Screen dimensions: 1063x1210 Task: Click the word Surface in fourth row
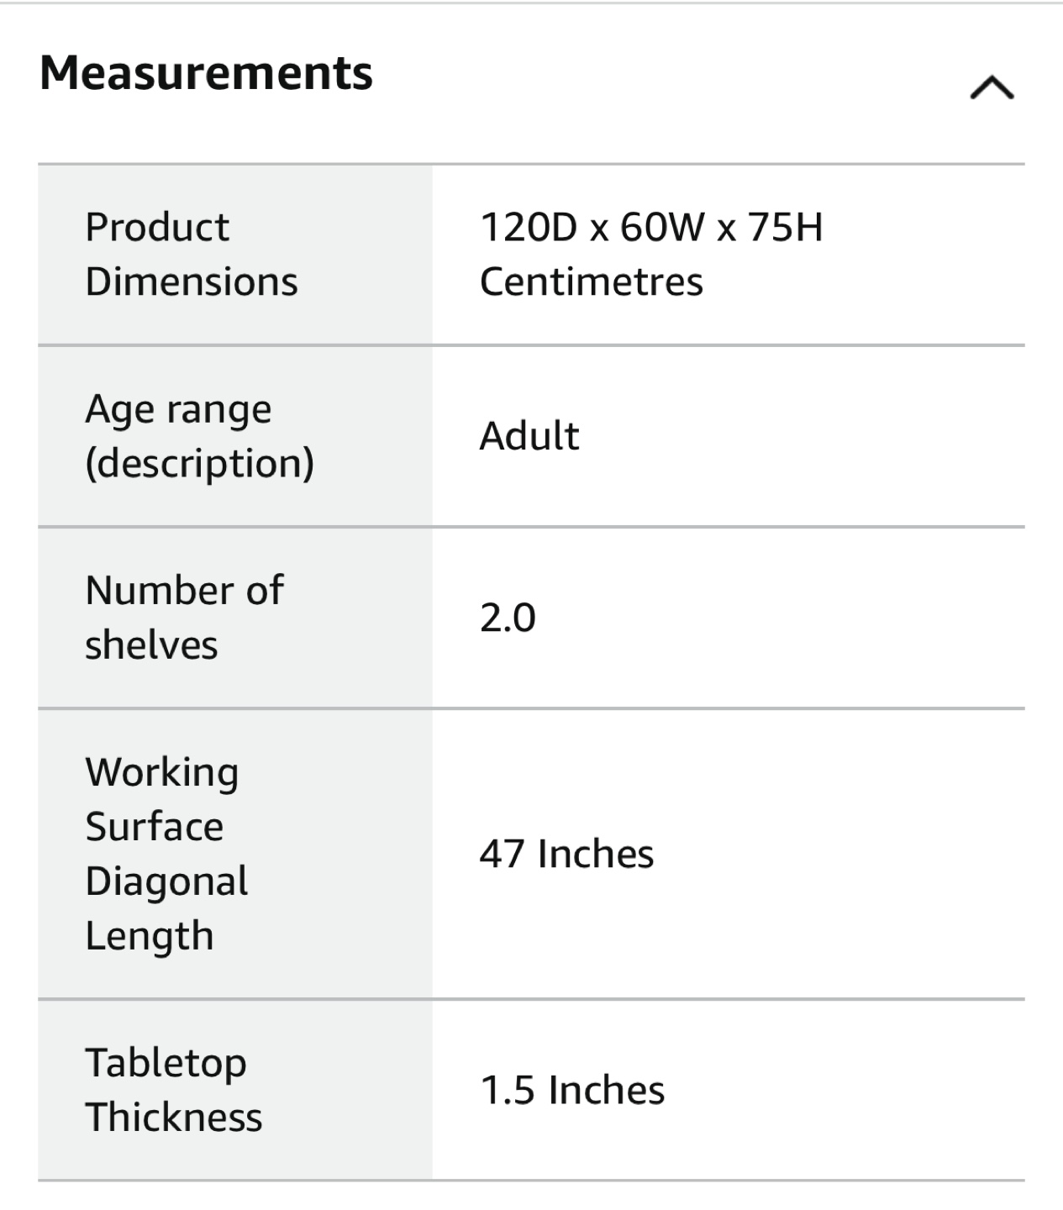pyautogui.click(x=155, y=827)
